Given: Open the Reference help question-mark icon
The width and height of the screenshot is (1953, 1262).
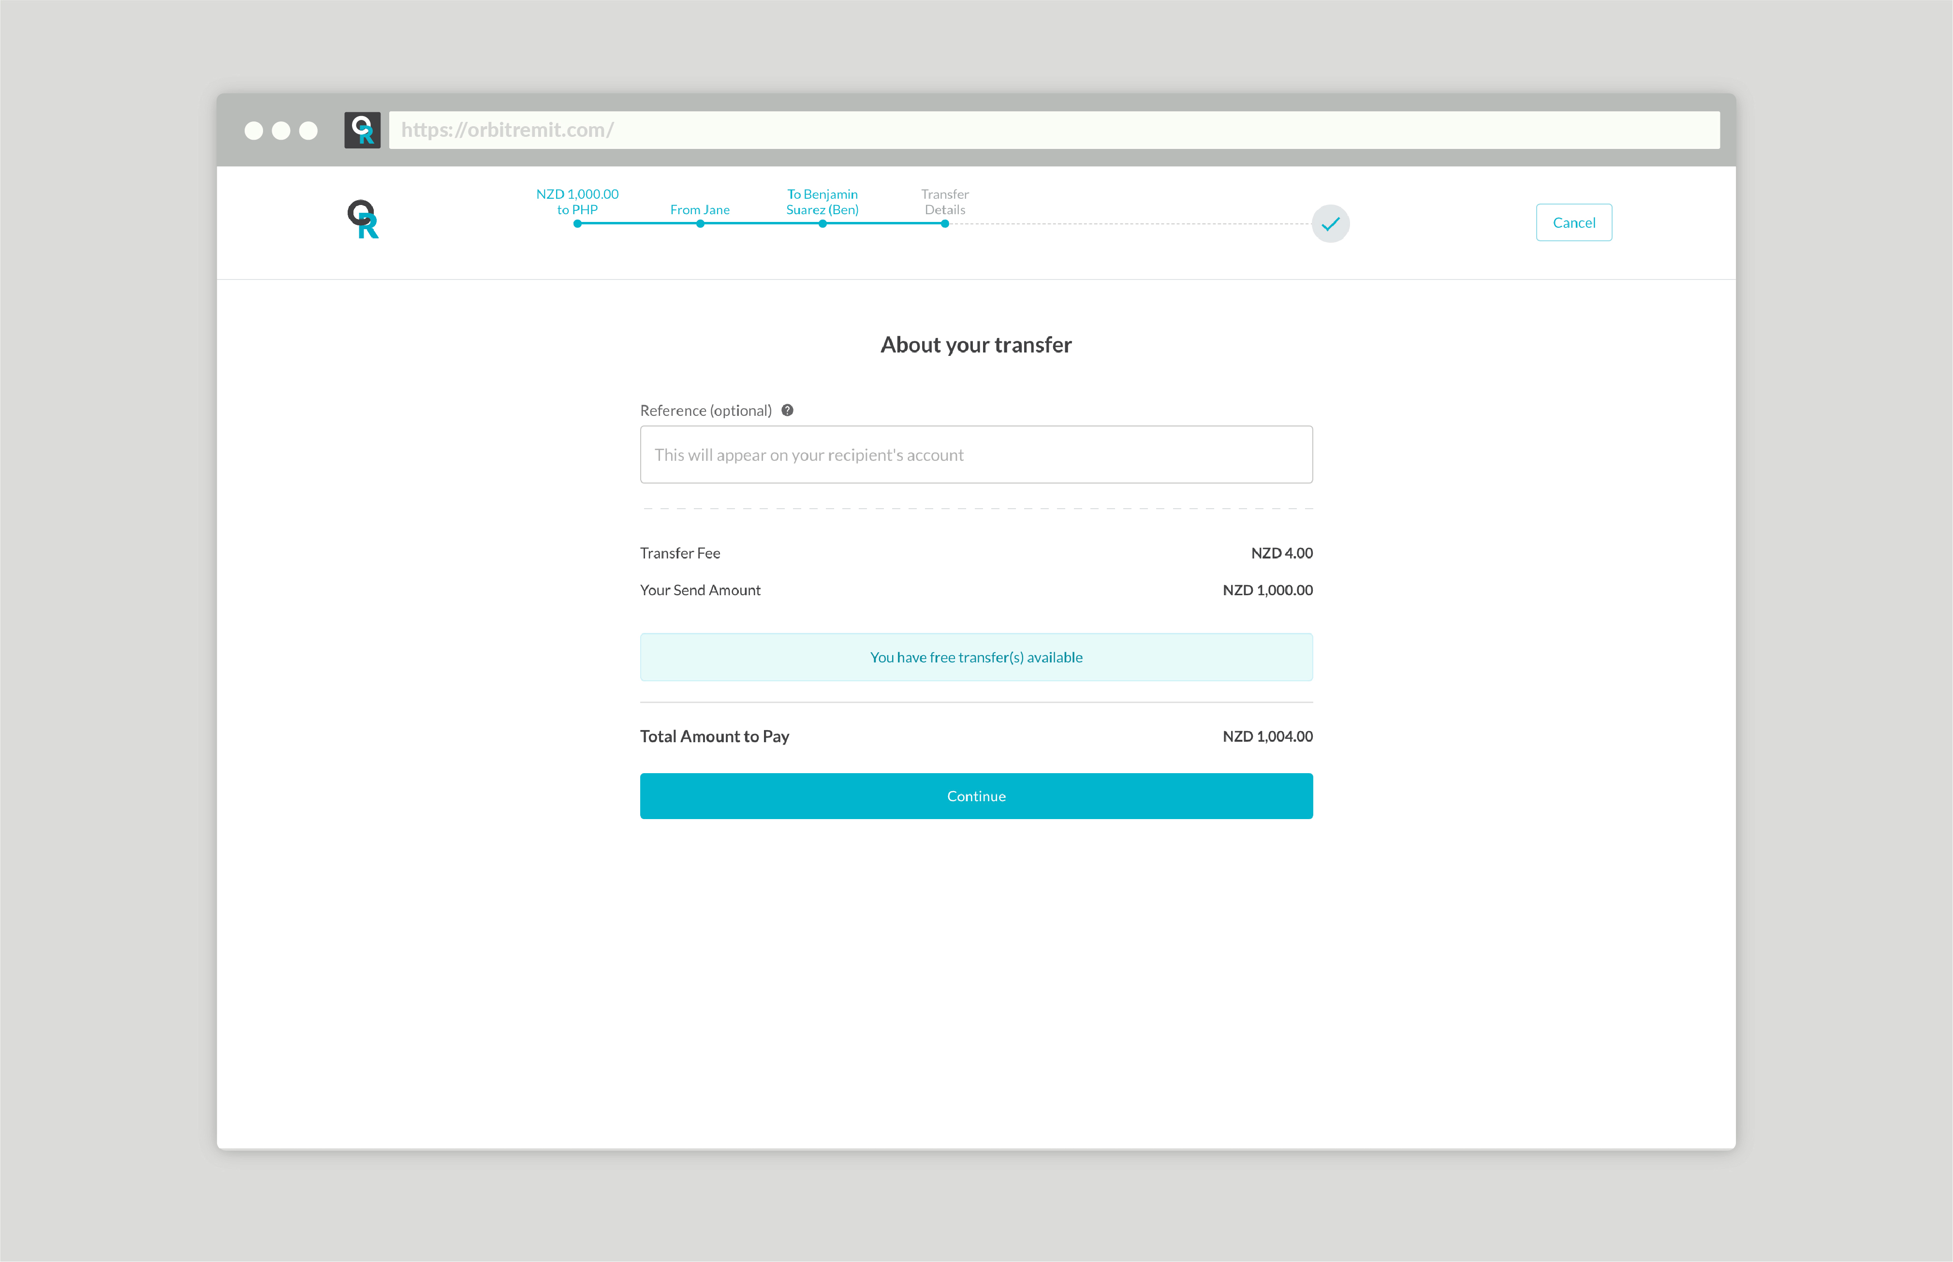Looking at the screenshot, I should [788, 410].
